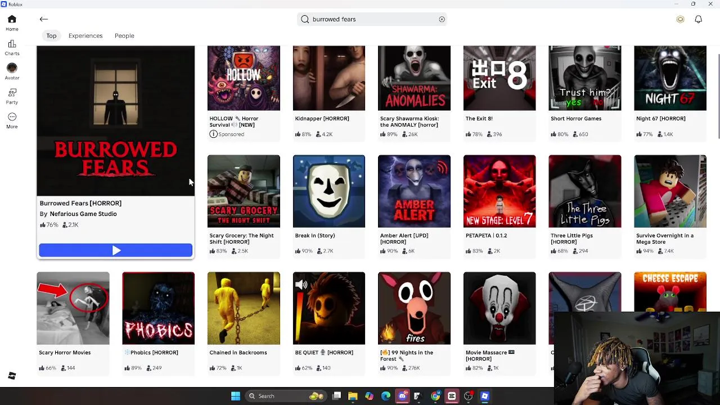
Task: Open Discord from the taskbar
Action: coord(402,396)
